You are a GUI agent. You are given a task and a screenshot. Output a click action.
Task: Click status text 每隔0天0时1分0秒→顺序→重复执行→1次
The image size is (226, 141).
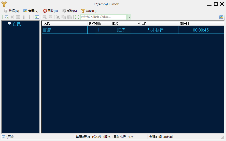click(105, 137)
